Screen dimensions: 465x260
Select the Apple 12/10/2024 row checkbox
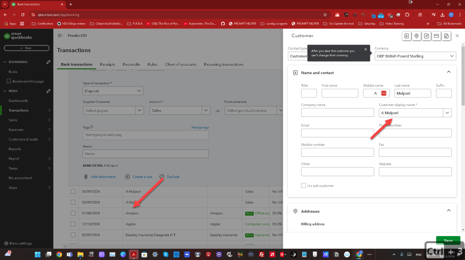point(73,224)
